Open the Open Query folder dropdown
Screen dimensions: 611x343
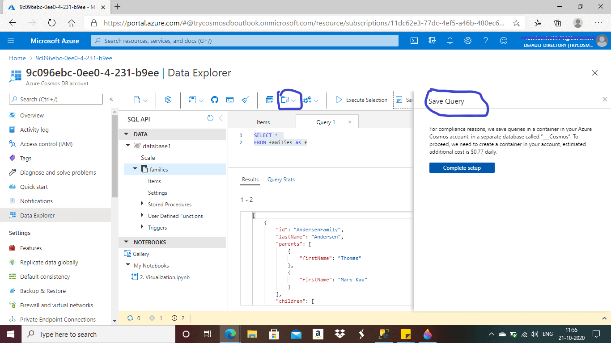293,100
